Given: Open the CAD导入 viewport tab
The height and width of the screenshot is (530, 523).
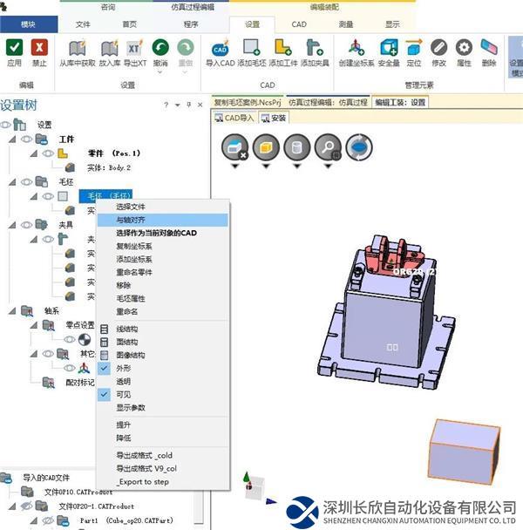Looking at the screenshot, I should pyautogui.click(x=234, y=118).
